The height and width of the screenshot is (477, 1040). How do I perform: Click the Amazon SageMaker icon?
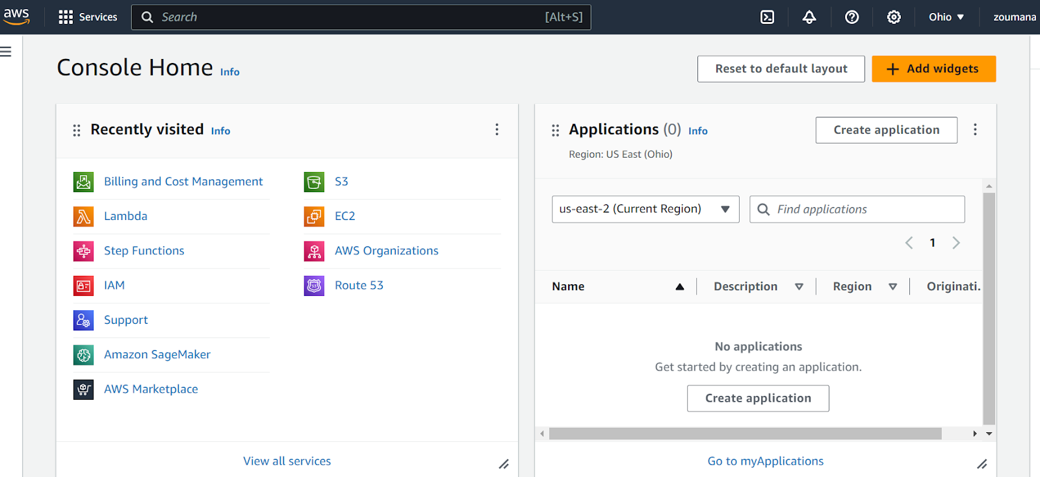click(83, 354)
